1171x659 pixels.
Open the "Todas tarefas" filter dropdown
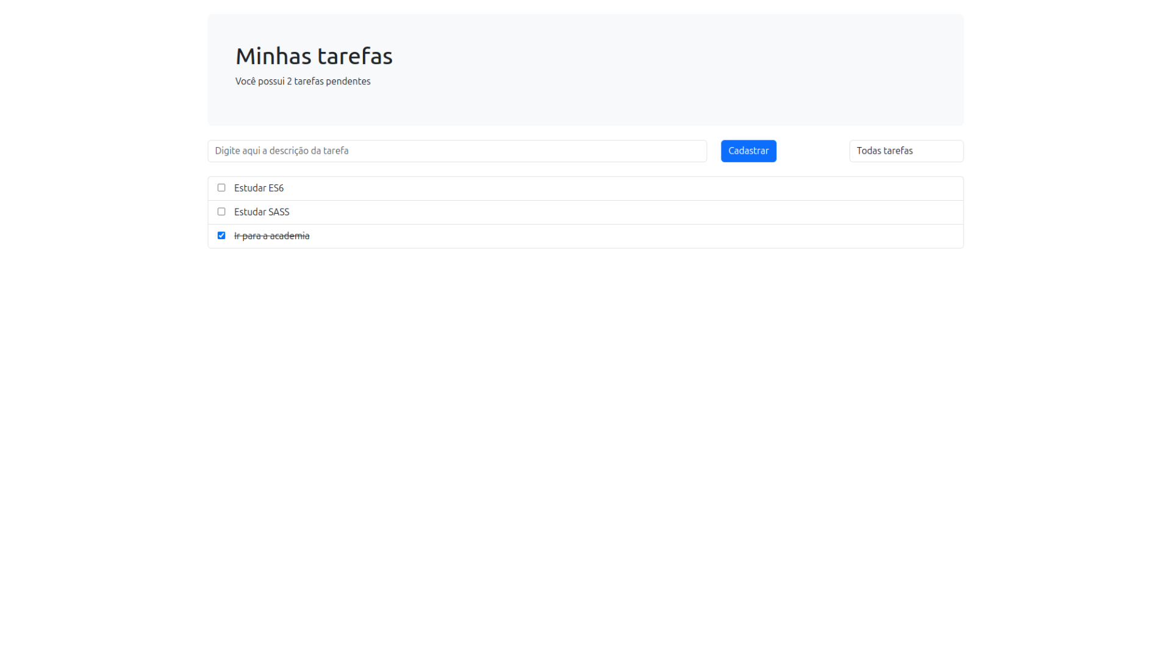point(906,151)
